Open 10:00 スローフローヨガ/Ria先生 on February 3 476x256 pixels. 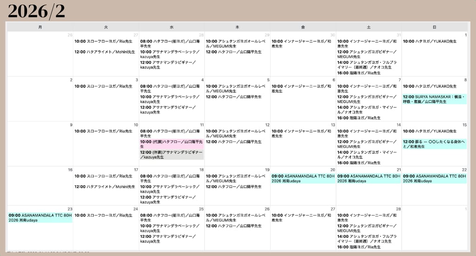[103, 86]
